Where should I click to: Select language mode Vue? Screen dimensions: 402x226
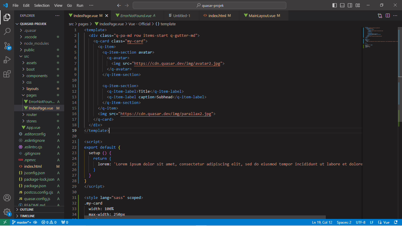point(386,222)
